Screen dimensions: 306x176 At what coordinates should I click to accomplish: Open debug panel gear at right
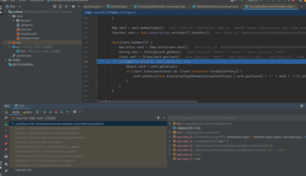tap(302, 106)
